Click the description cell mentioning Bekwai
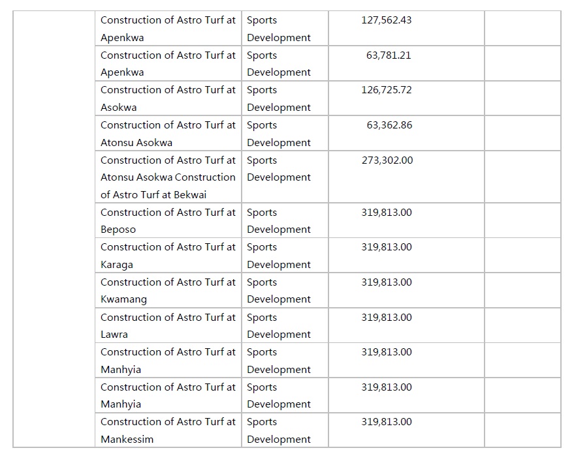 (168, 177)
